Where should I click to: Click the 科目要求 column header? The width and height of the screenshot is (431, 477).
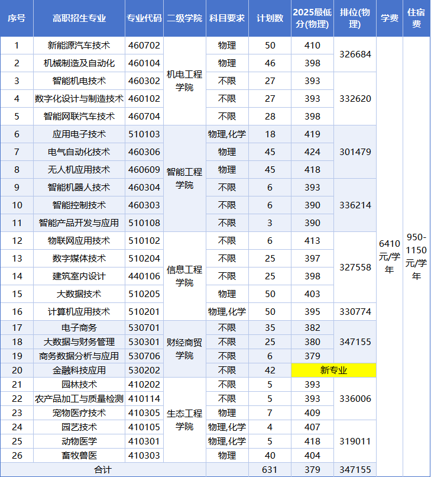227,18
